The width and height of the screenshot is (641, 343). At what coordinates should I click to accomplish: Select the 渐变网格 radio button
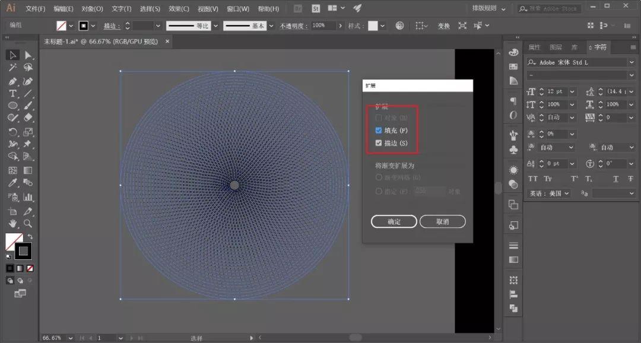click(379, 177)
